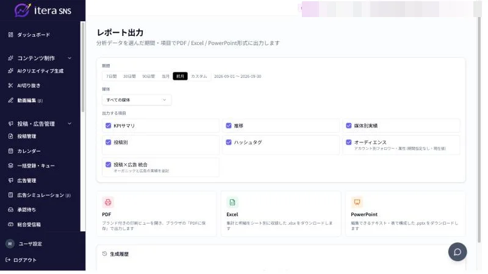Image resolution: width=488 pixels, height=274 pixels.
Task: Open ダッシュボード from the sidebar
Action: 34,35
